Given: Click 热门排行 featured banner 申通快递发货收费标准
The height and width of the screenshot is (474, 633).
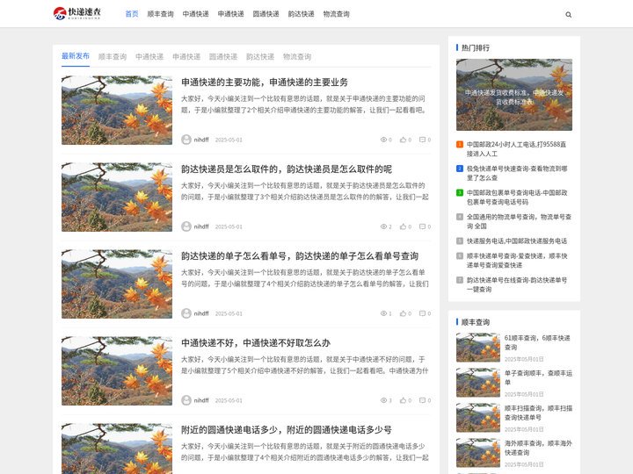Looking at the screenshot, I should point(514,95).
